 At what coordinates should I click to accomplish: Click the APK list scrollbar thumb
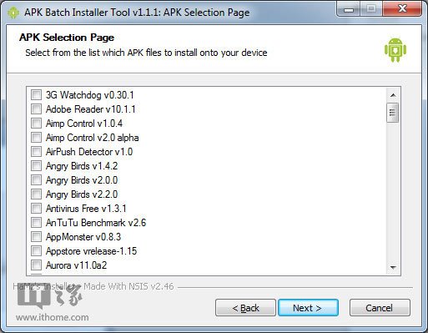click(393, 113)
